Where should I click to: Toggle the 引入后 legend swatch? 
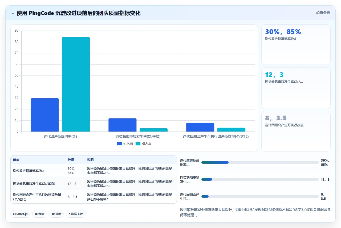tap(138, 143)
